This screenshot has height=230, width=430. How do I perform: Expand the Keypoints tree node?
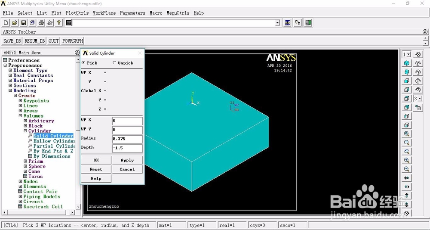[20, 101]
